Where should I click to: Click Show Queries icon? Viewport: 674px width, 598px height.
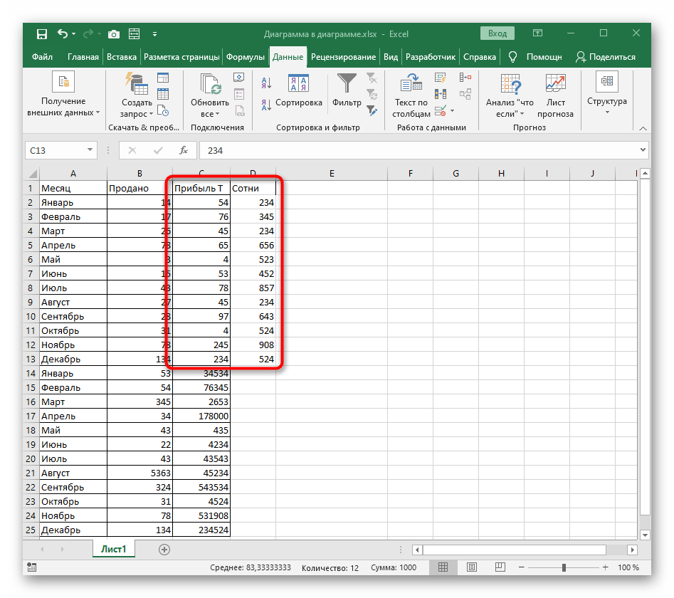coord(163,78)
